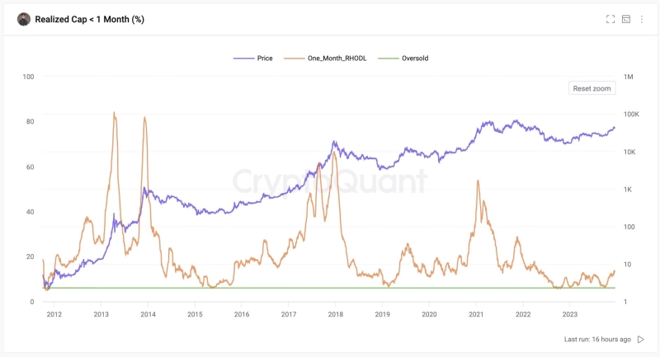Viewport: 660px width, 357px height.
Task: Select the 2018 label on the time axis
Action: point(335,314)
